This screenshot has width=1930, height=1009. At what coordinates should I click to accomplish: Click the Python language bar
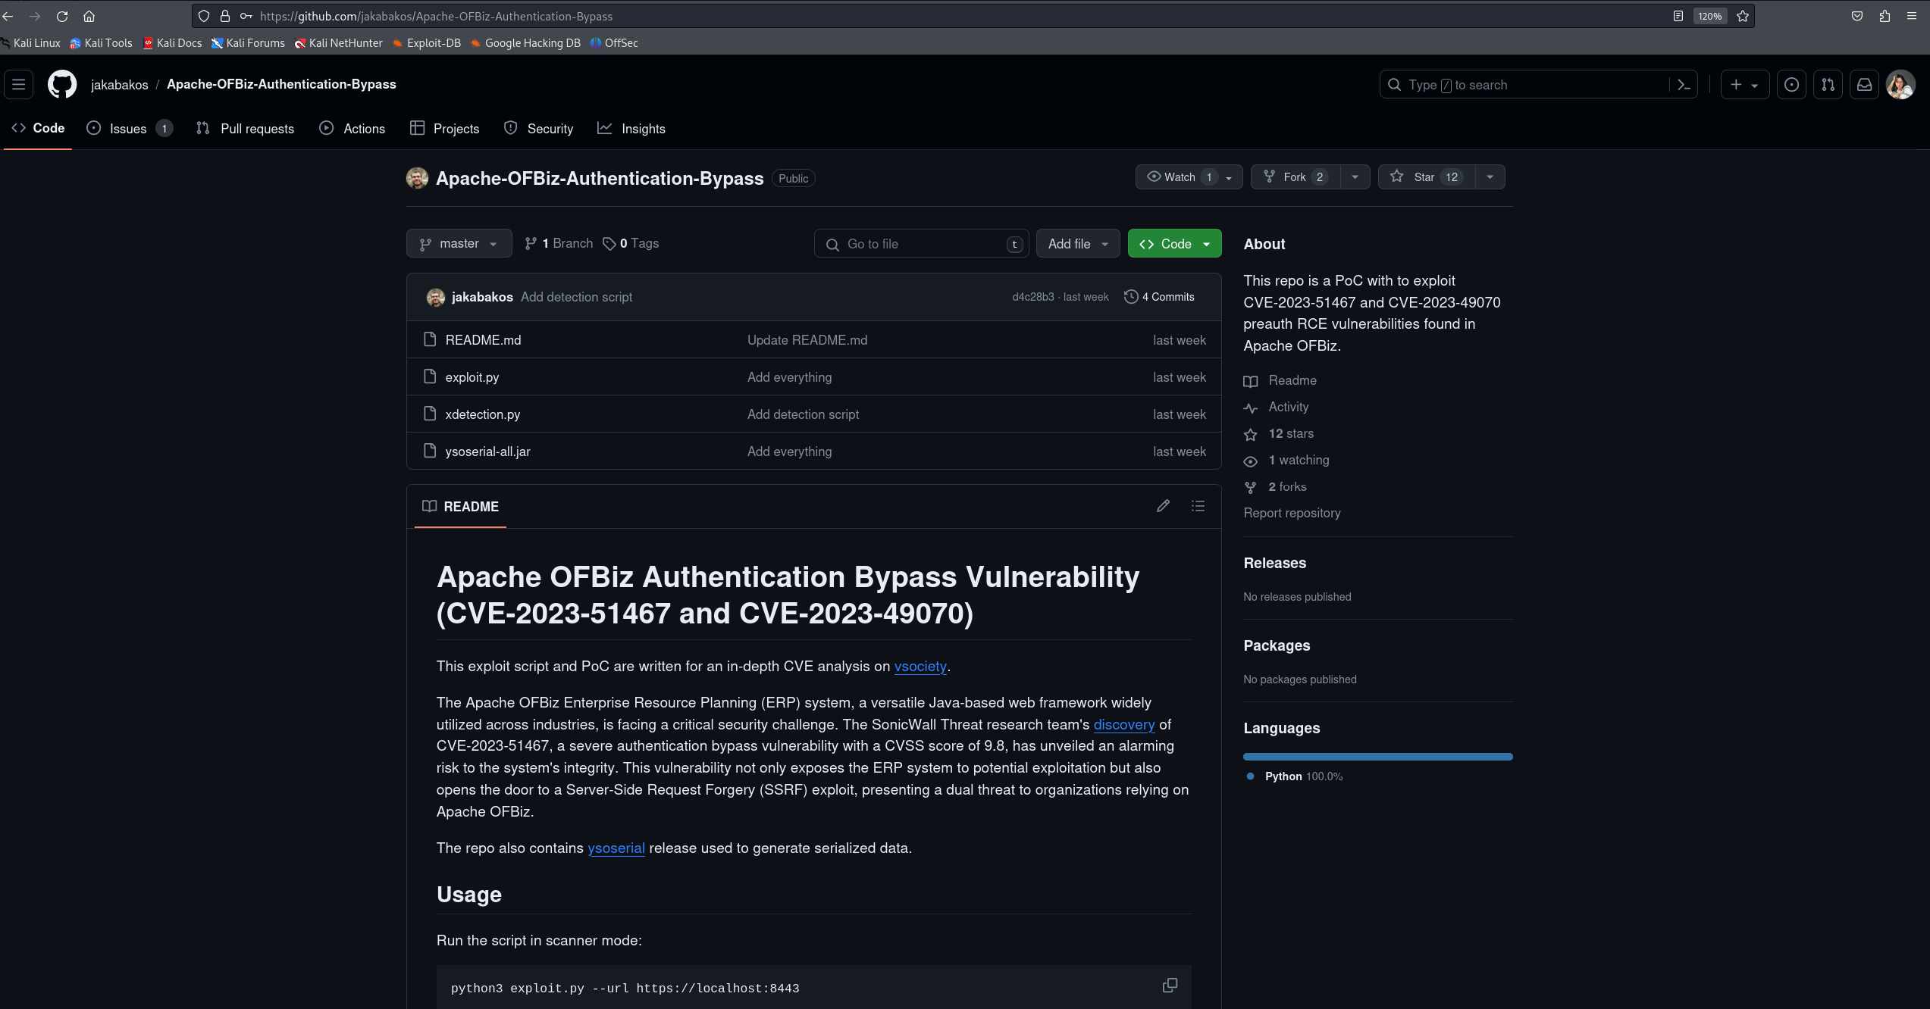(x=1377, y=757)
